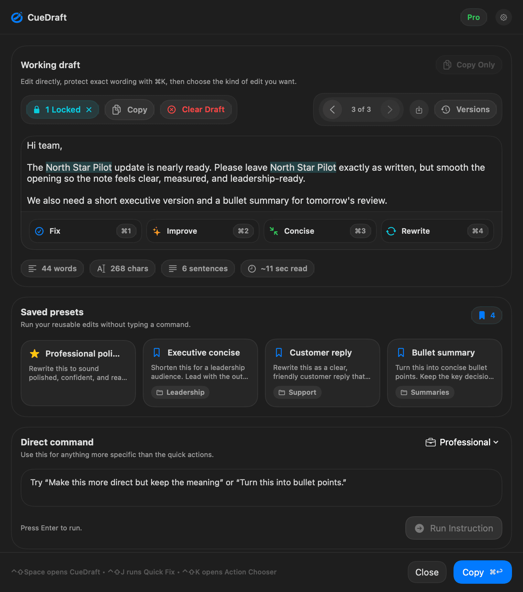
Task: Click Clear Draft
Action: [196, 109]
